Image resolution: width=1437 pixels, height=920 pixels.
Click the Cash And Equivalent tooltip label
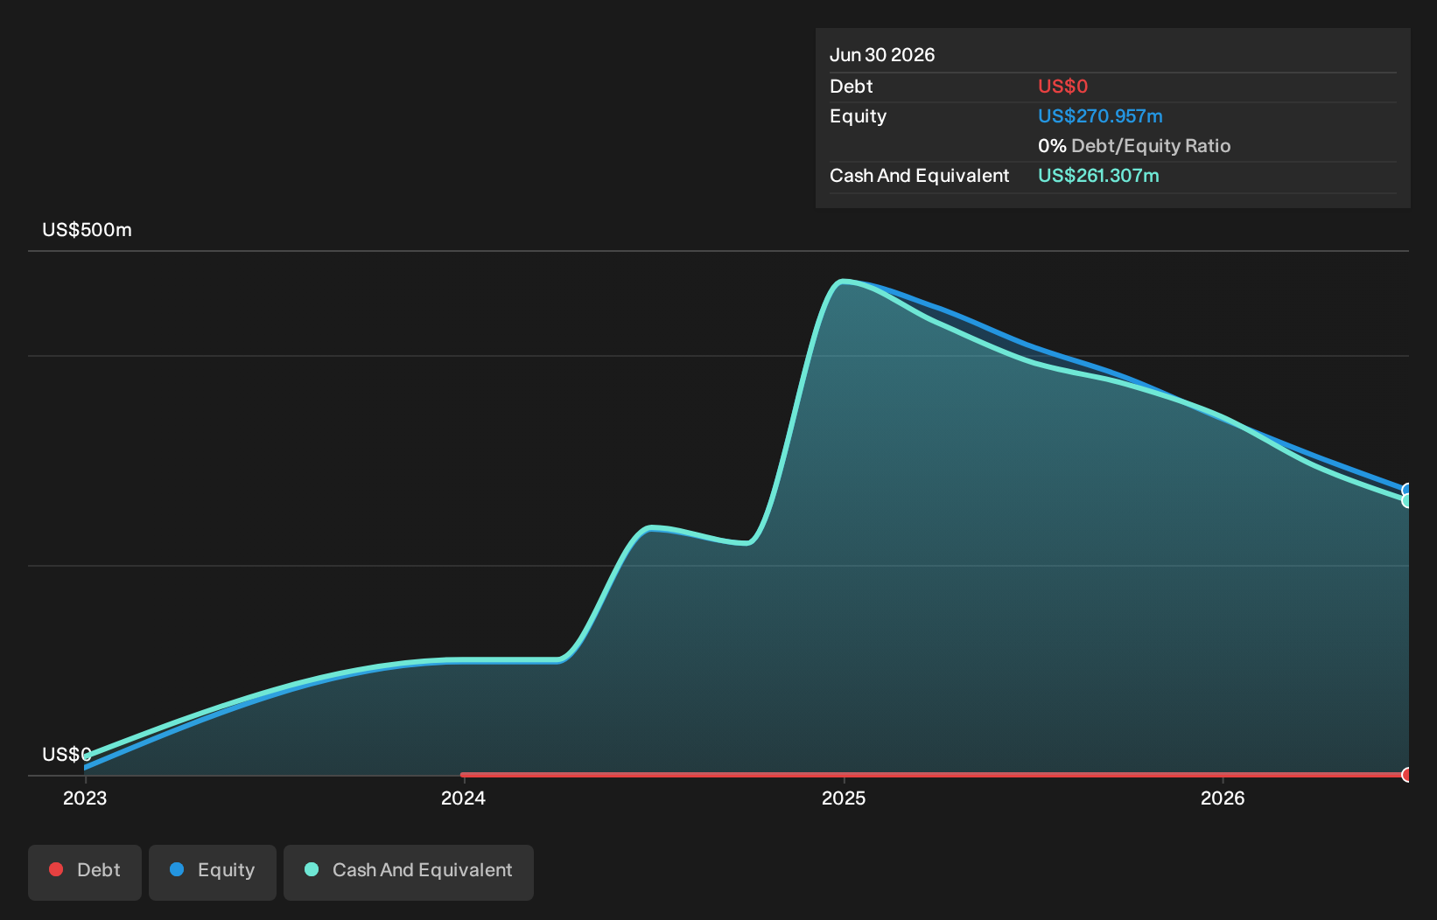click(x=919, y=176)
